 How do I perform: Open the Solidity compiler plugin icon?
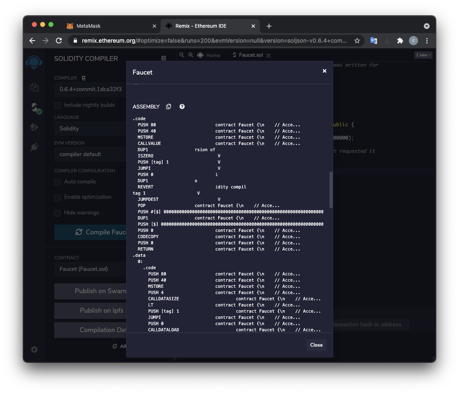point(34,108)
